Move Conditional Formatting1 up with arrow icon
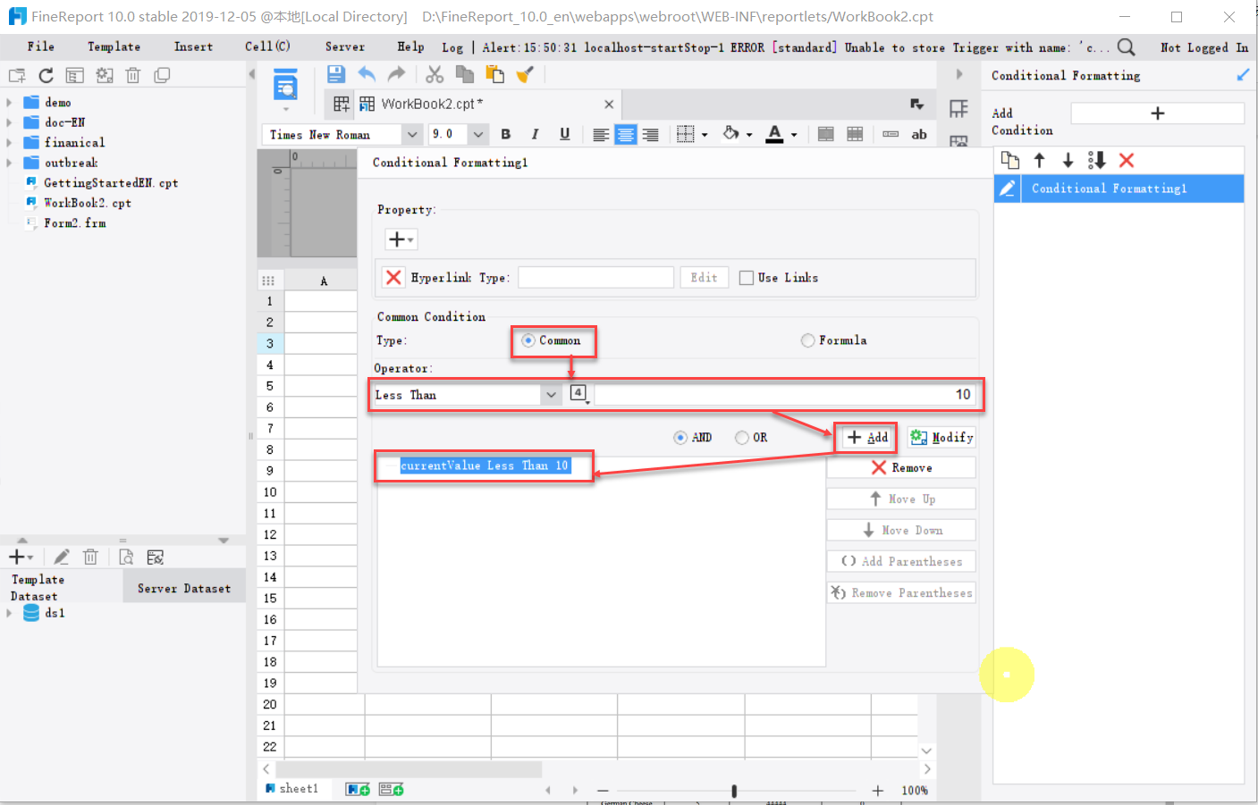Viewport: 1258px width, 805px height. point(1039,160)
